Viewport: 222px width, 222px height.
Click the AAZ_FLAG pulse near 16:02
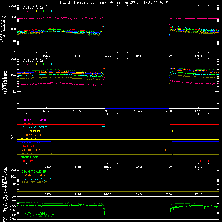51,153
